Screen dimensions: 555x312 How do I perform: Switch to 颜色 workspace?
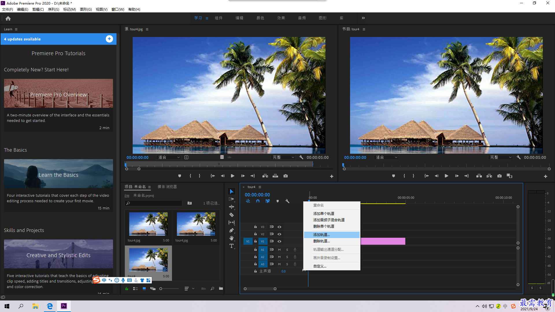[x=260, y=18]
